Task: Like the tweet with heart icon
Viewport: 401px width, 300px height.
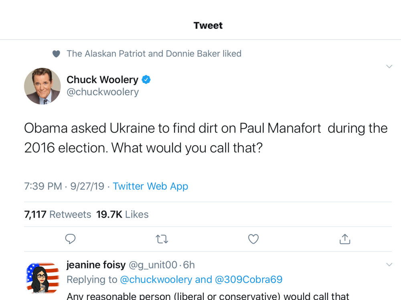Action: coord(253,239)
